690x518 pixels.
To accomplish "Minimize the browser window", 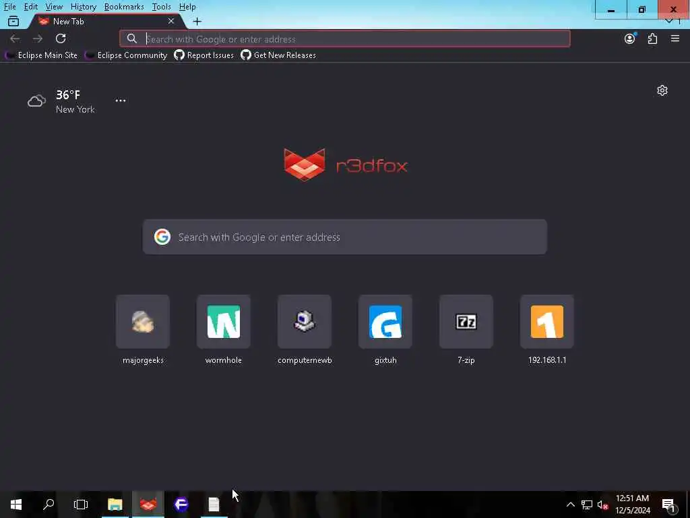I will coord(610,9).
